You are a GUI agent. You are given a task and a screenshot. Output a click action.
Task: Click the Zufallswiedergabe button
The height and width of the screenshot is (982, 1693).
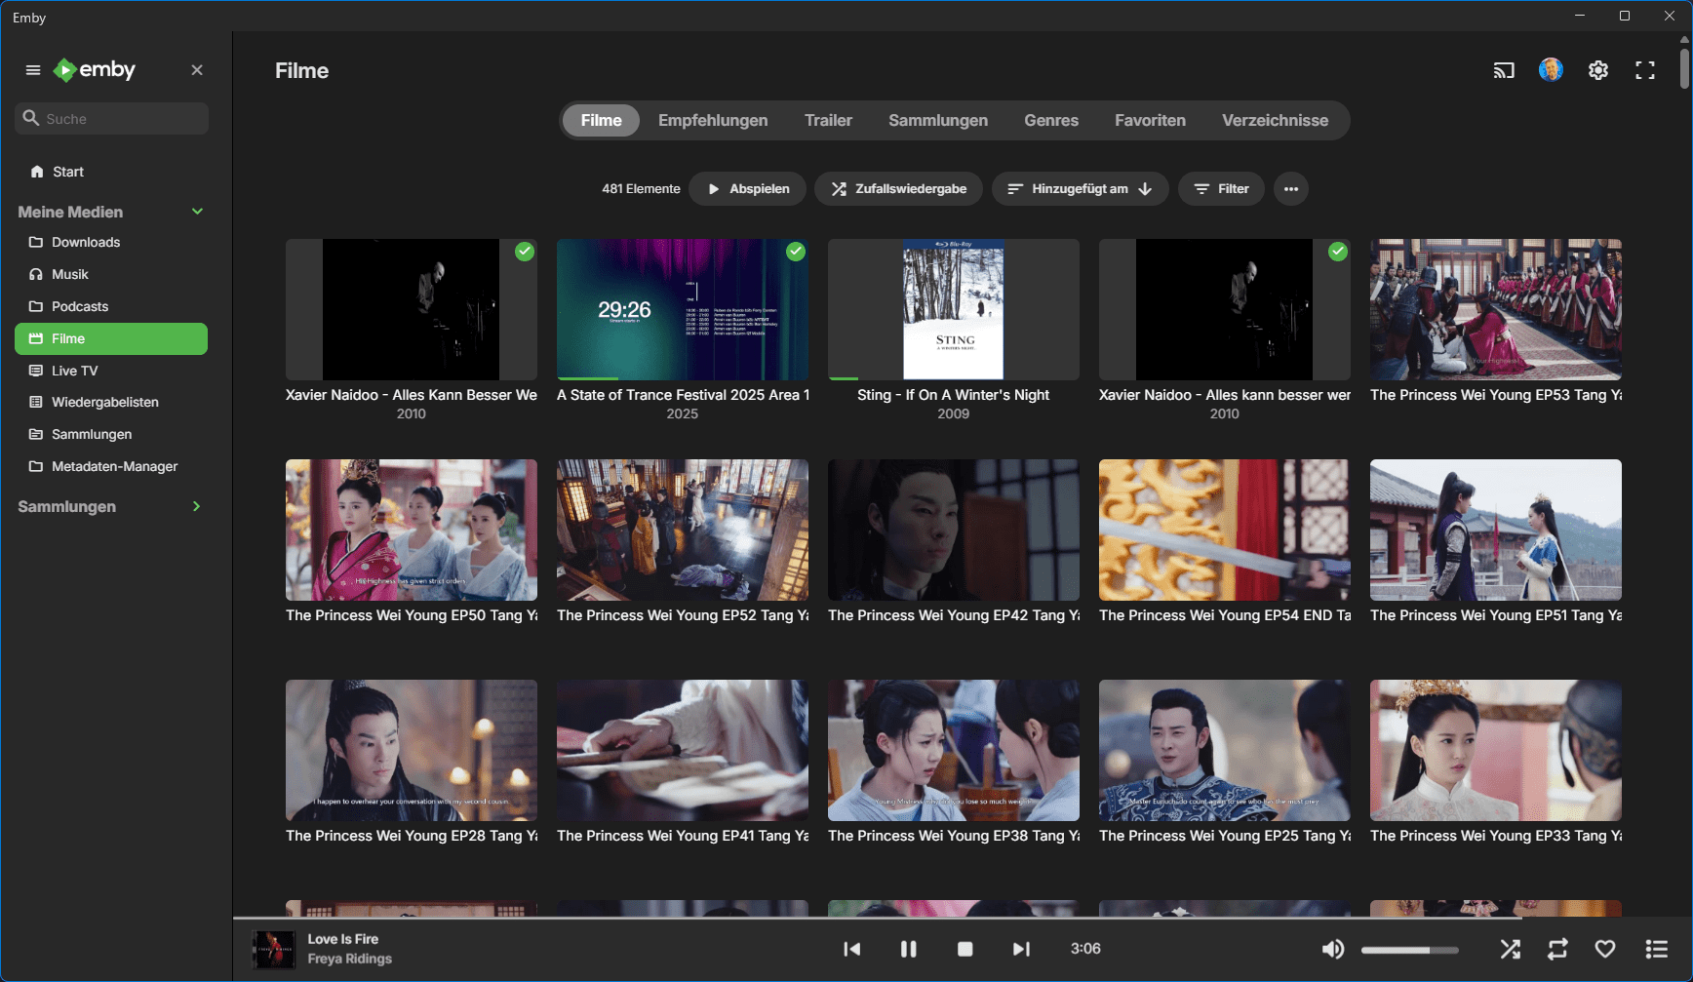(x=898, y=189)
